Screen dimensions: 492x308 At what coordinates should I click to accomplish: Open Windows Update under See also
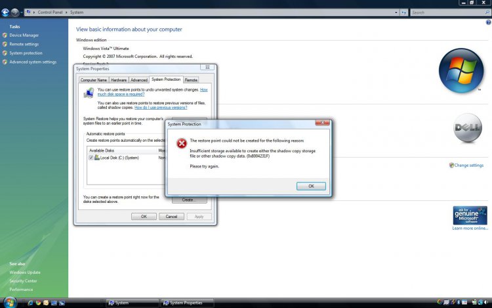(x=25, y=273)
